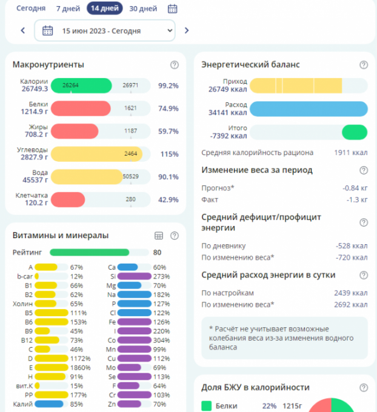Click the green Калории progress bar
Viewport: 377px width, 412px height.
pos(81,85)
